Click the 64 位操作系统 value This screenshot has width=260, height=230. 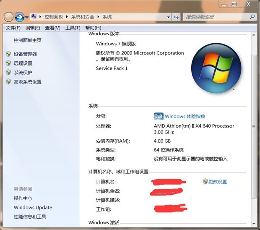(169, 150)
